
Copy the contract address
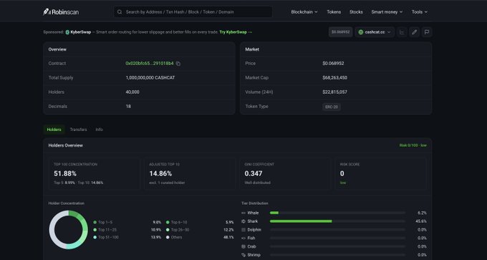[178, 63]
